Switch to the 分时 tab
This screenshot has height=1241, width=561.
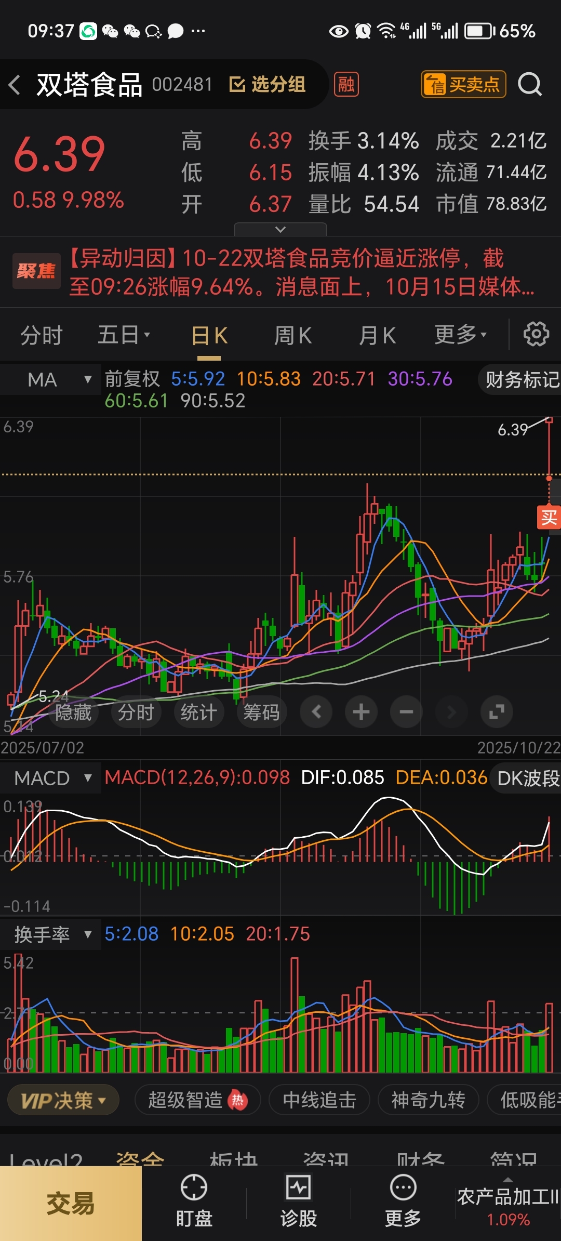(41, 335)
